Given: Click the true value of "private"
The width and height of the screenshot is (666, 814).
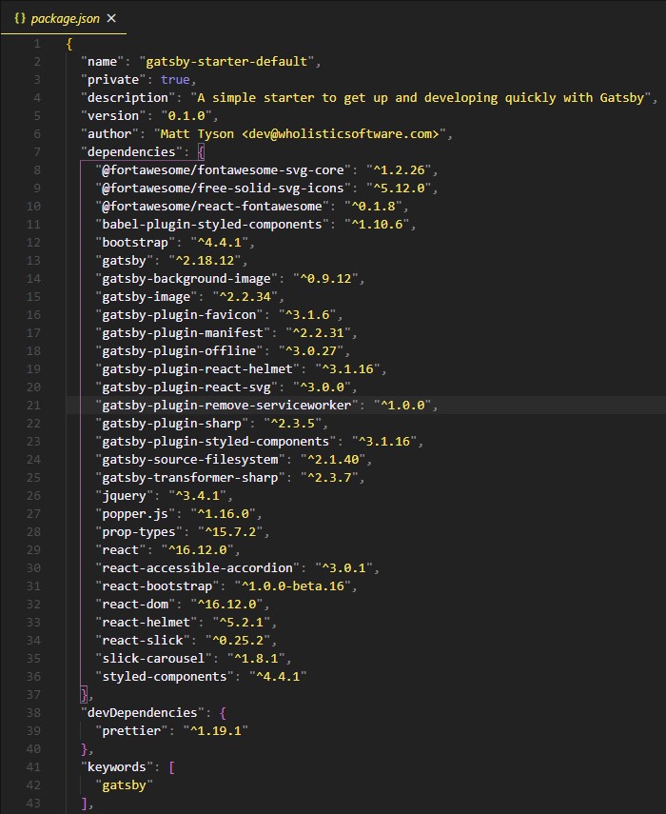Looking at the screenshot, I should (x=174, y=80).
